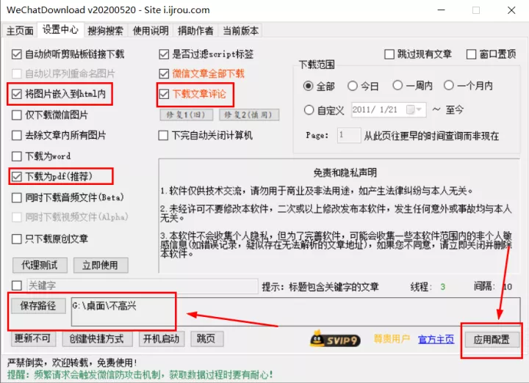Screen dimensions: 529x383
Task: Toggle 自动侦听剪贴板链接下载 checkbox
Action: 16,54
